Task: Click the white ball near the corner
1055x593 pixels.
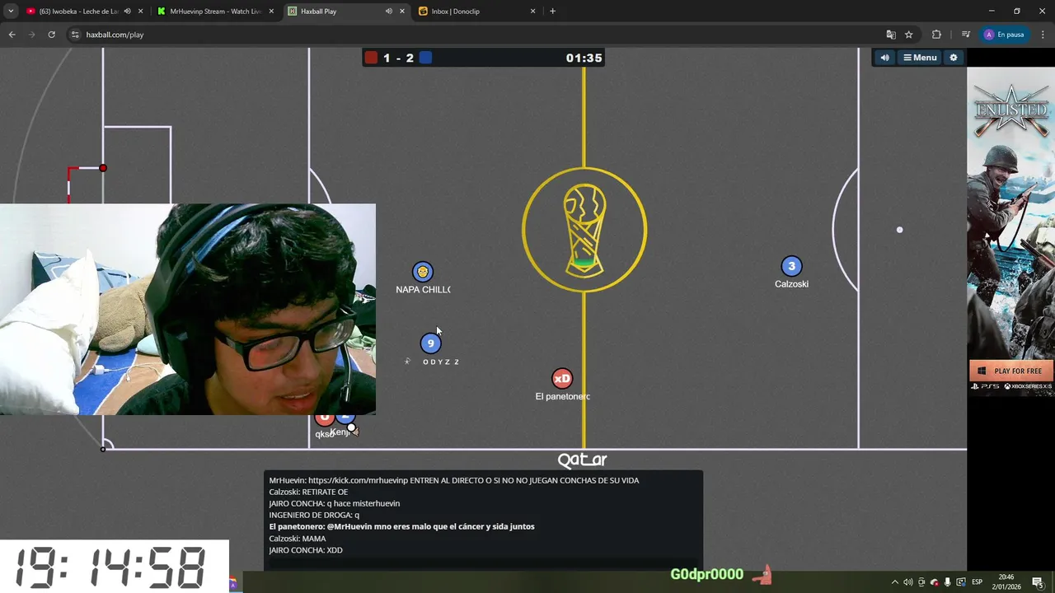Action: coord(352,427)
